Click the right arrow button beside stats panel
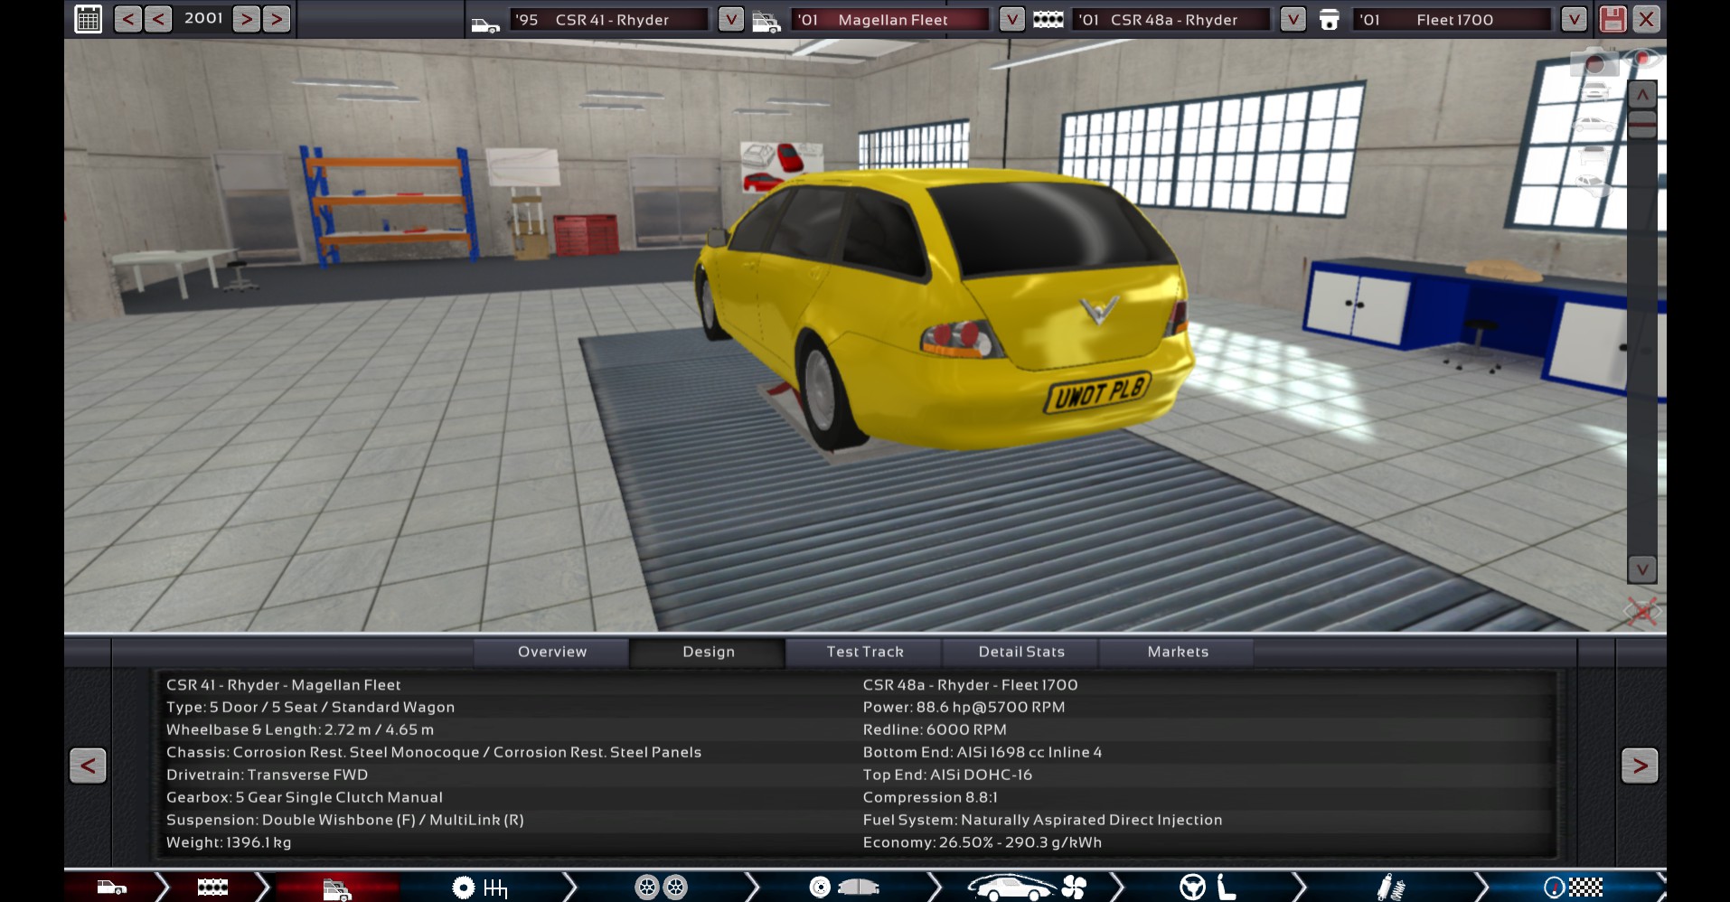 tap(1639, 766)
